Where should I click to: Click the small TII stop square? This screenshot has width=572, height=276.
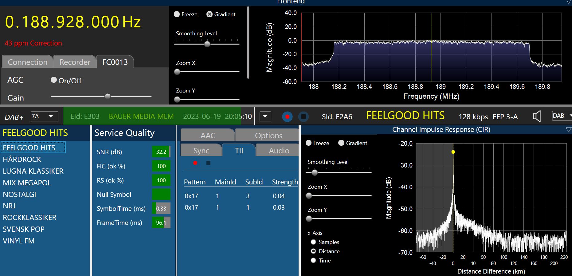click(x=208, y=163)
